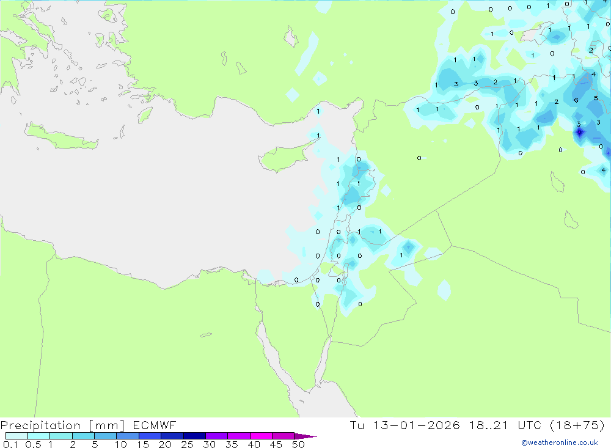
Task: Click the "ECMWF" model label
Action: pyautogui.click(x=155, y=425)
